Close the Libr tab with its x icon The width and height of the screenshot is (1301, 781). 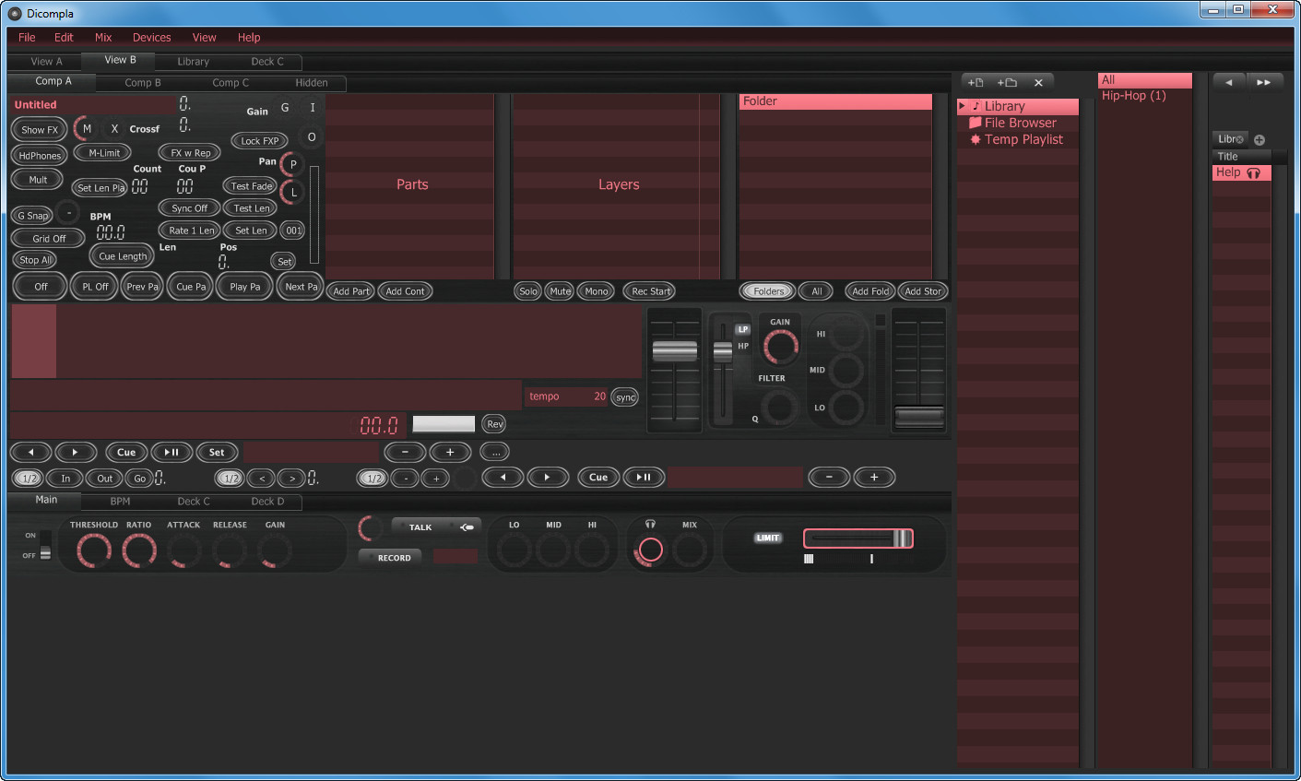1240,139
